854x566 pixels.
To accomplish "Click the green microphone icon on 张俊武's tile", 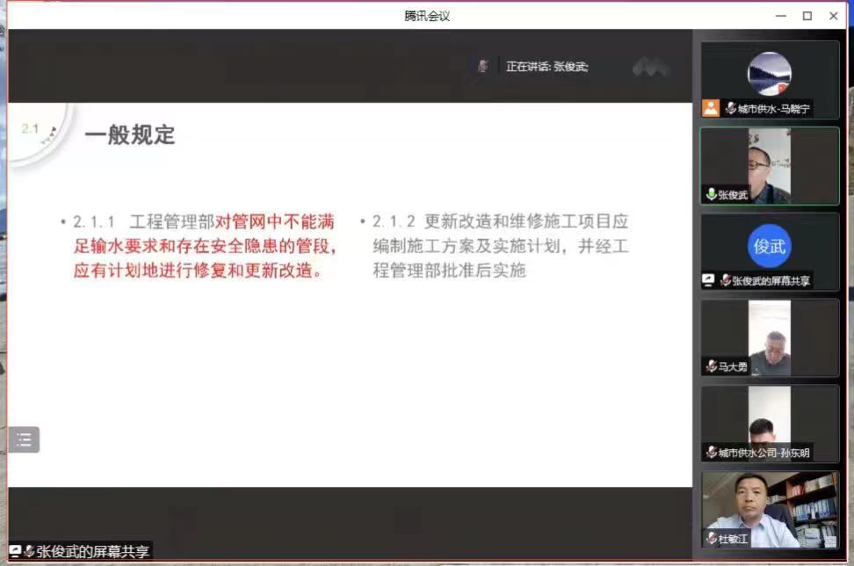I will coord(711,194).
